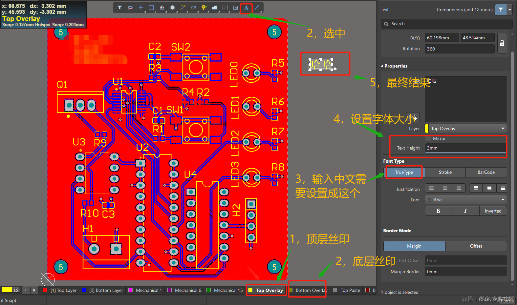This screenshot has height=305, width=517.
Task: Set vertical justification to bottom
Action: click(x=476, y=188)
